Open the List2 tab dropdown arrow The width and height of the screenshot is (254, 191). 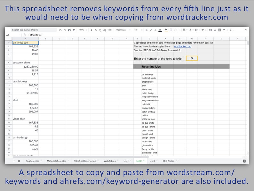144,161
